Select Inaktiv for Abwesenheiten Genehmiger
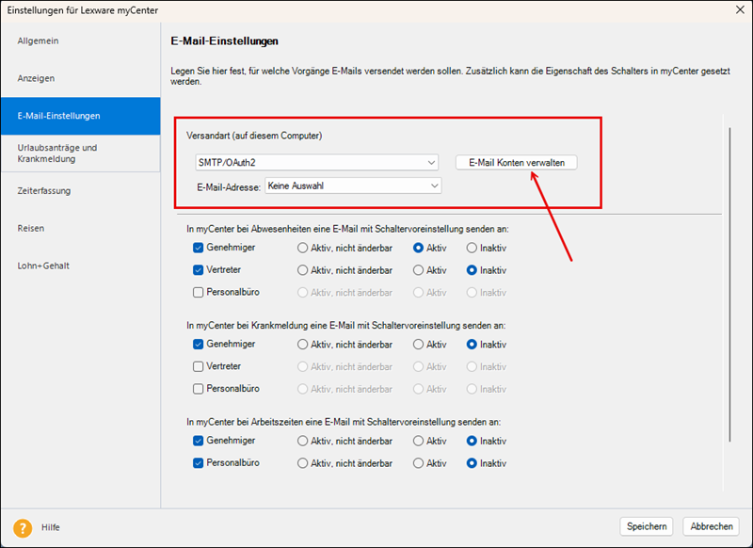 click(472, 248)
